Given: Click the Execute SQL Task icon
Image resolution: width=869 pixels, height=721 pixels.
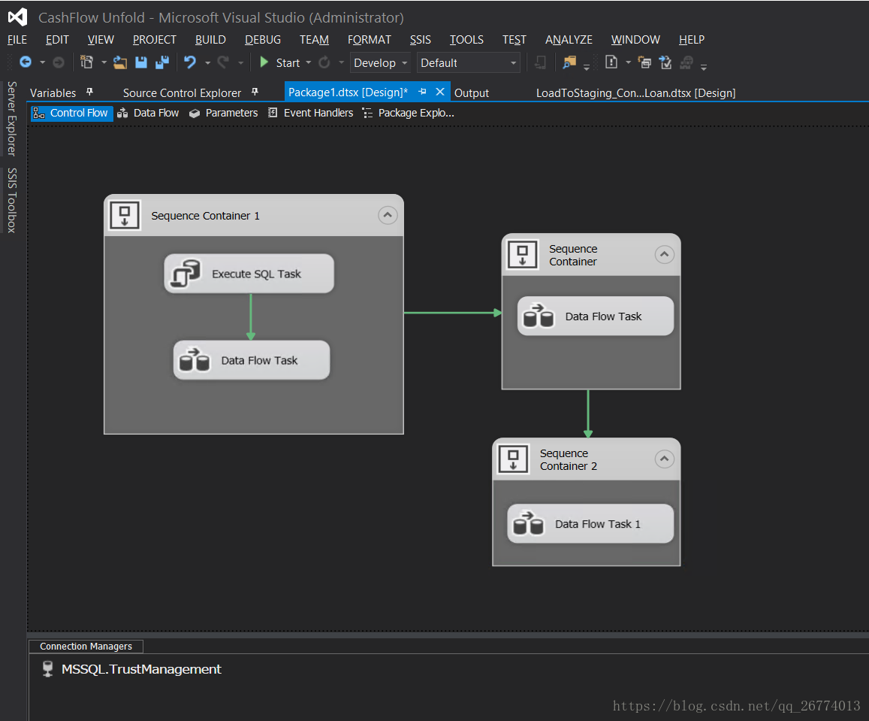Looking at the screenshot, I should tap(185, 274).
